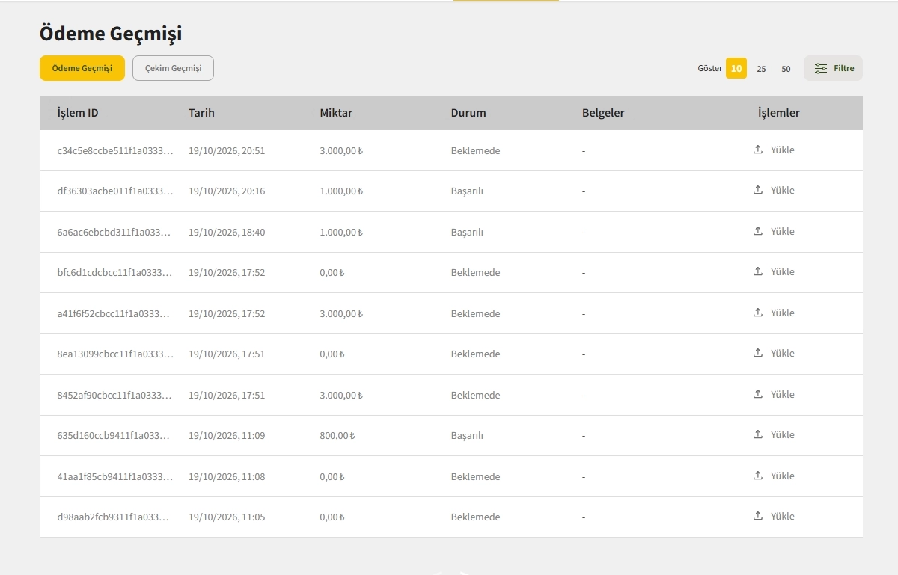Click Beklemede status in the 11:05 row
Viewport: 898px width, 575px height.
click(x=475, y=517)
